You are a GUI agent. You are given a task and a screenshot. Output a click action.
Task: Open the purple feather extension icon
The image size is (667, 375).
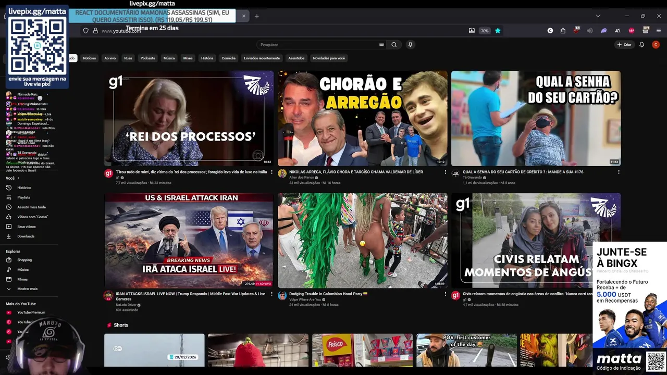click(603, 31)
